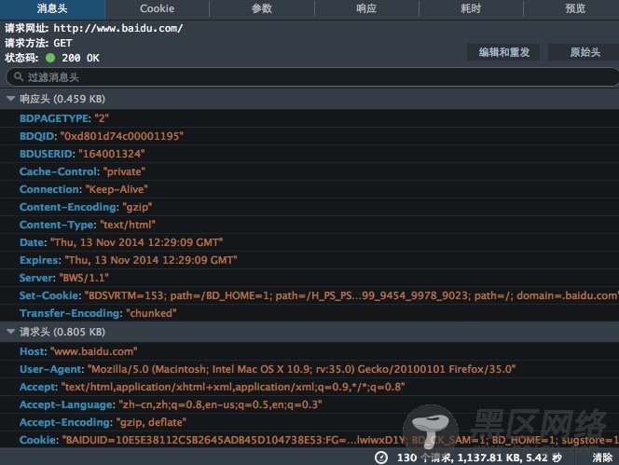This screenshot has width=619, height=465.
Task: Select the Accept-Language header row
Action: pos(309,404)
